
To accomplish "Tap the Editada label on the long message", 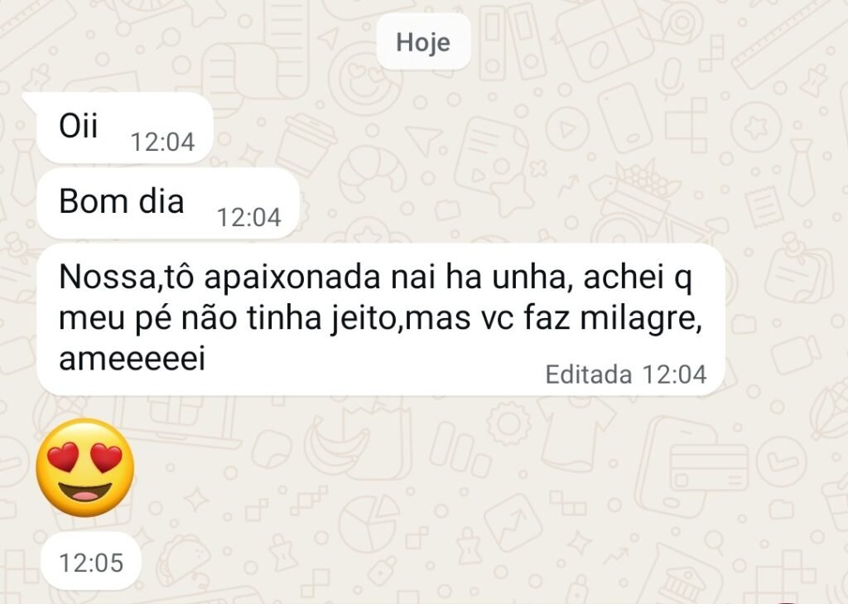I will click(x=589, y=374).
